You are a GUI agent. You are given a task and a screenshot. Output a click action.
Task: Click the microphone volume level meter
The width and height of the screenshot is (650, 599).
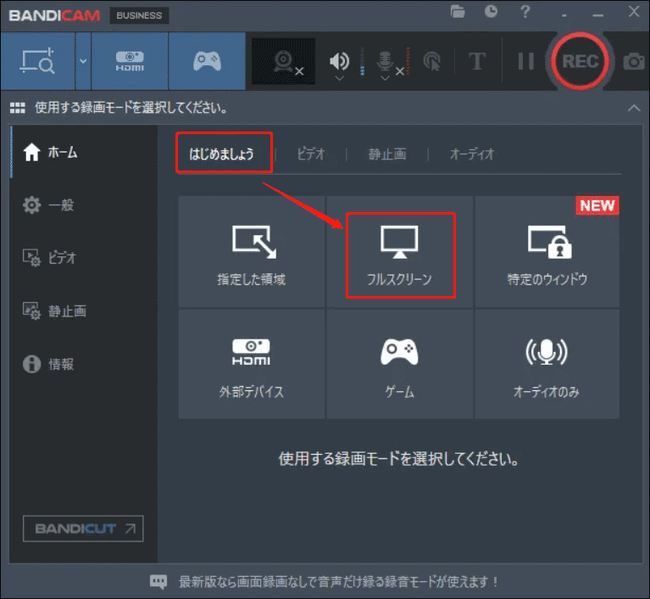[408, 61]
